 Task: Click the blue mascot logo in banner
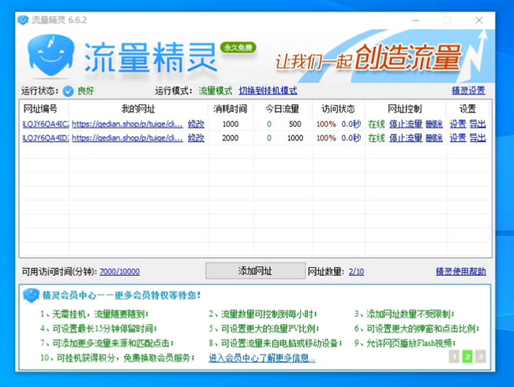51,55
